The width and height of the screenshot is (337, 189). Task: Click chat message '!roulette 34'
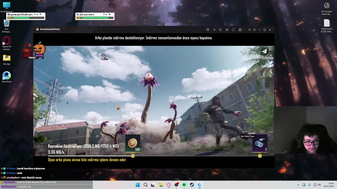(24, 187)
